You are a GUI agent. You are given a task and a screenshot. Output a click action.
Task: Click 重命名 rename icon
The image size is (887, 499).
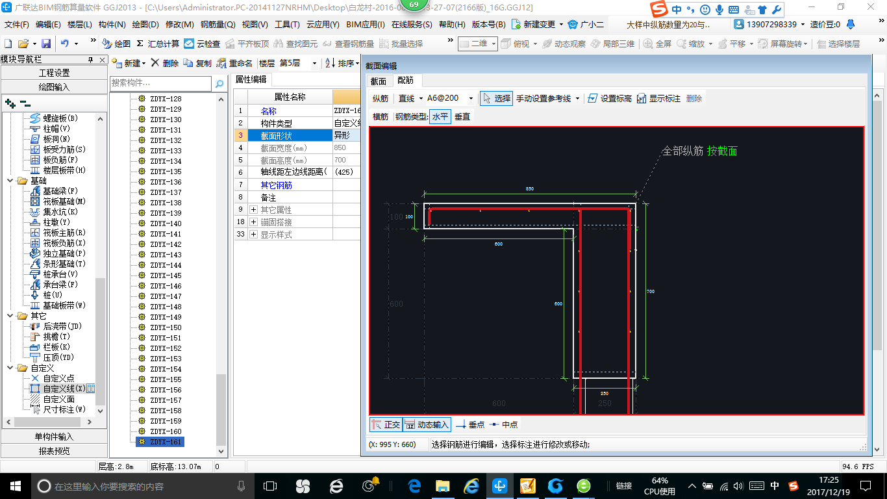pos(234,63)
